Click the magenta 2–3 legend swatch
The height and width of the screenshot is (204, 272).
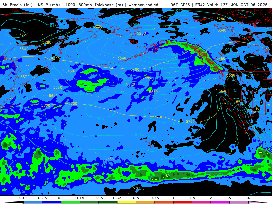[x=220, y=202]
